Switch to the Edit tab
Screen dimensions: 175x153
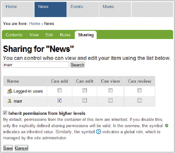[x=49, y=35]
